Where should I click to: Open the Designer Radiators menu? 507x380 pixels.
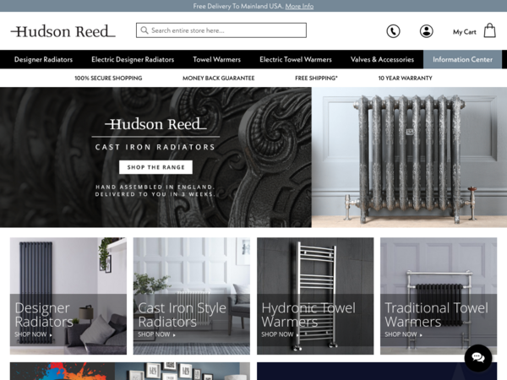[43, 59]
